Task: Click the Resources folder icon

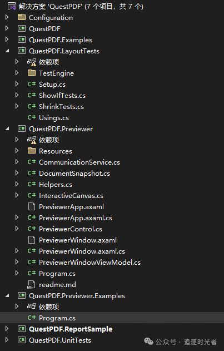Action: (x=32, y=151)
